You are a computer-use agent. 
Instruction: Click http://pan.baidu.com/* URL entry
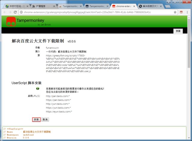pos(58,96)
